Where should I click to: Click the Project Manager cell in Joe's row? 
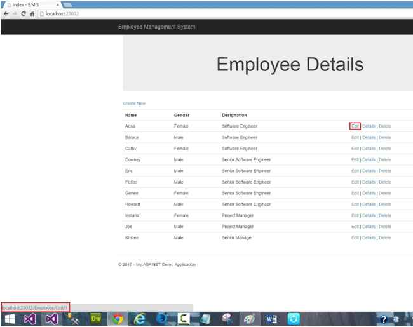click(238, 227)
